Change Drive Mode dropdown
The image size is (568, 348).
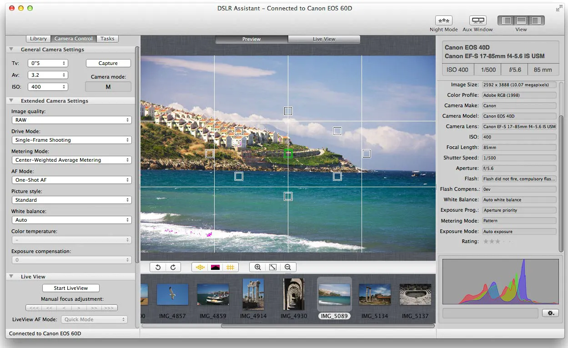(71, 140)
